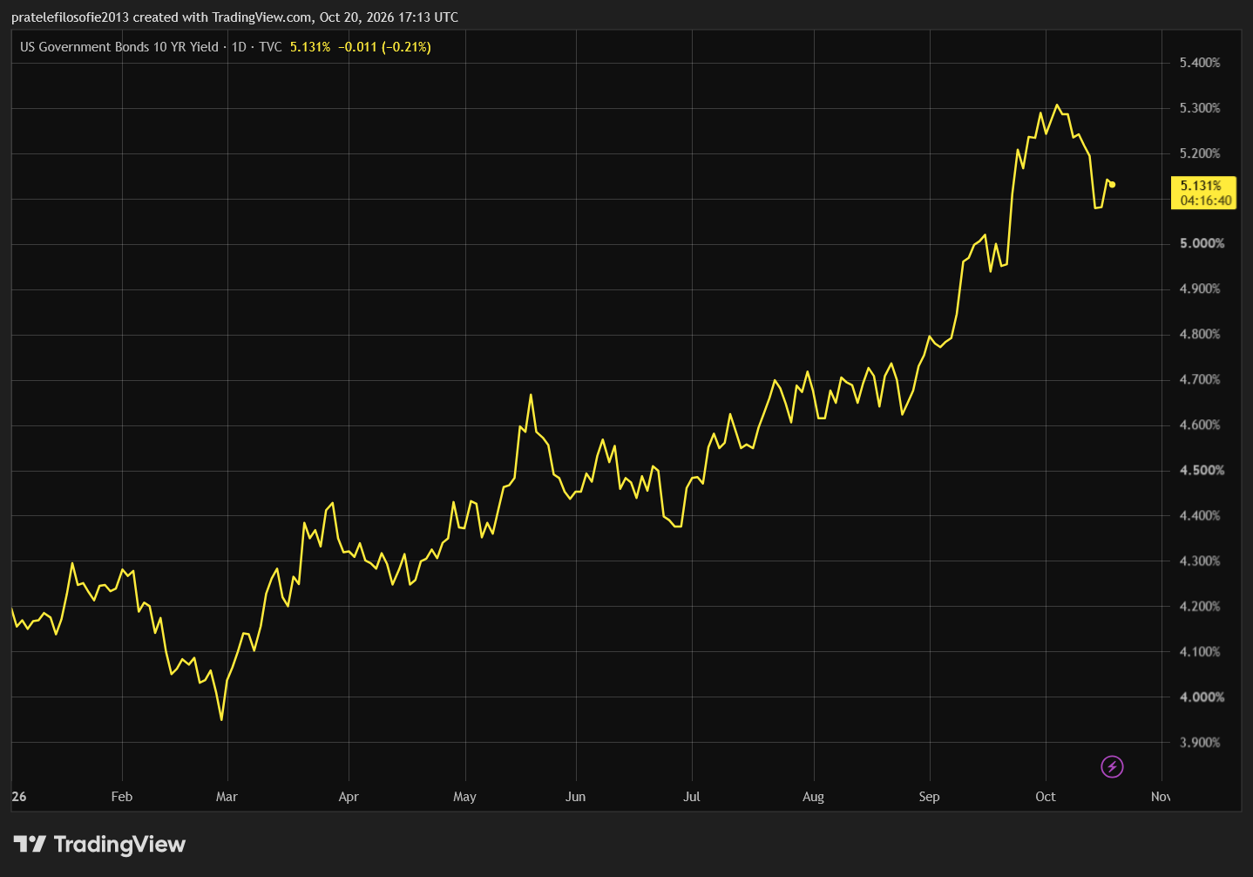
Task: Click the Mar label on time axis
Action: 227,796
